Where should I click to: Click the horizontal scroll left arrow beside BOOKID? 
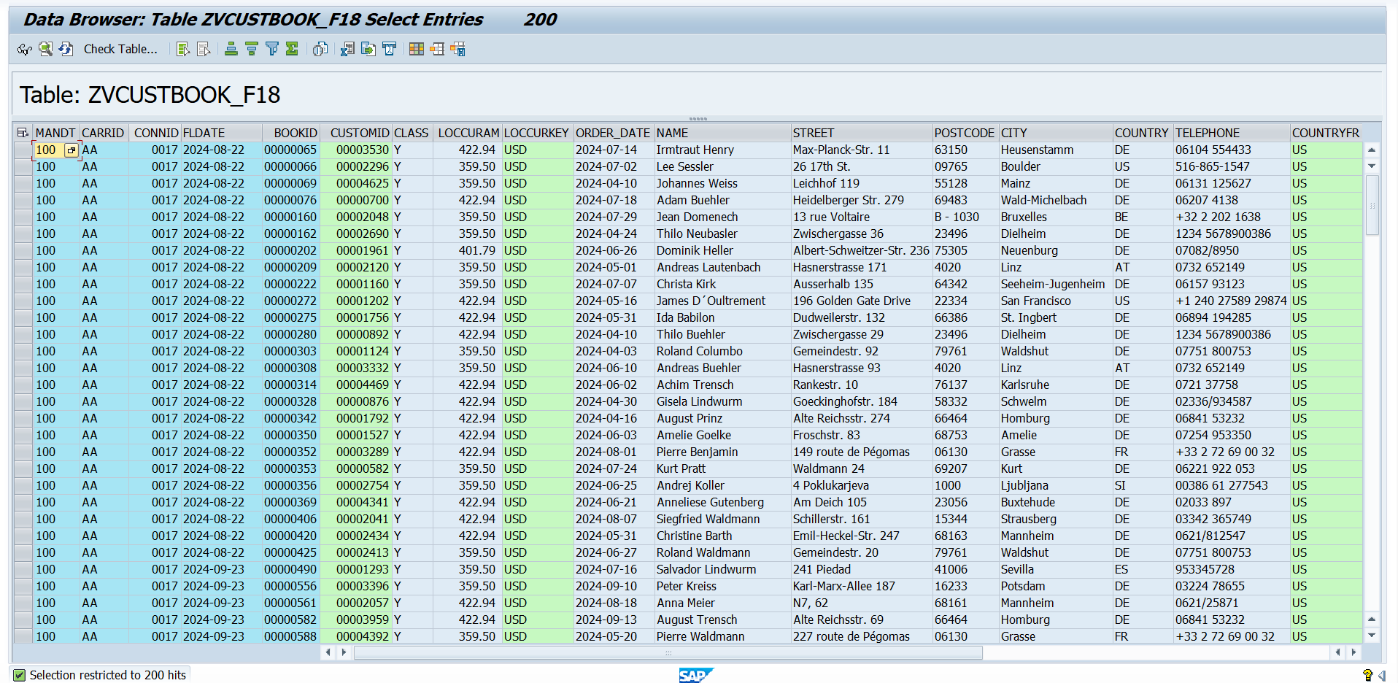click(x=328, y=652)
